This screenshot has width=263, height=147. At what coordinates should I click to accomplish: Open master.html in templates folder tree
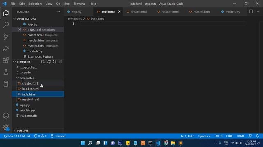38,100
